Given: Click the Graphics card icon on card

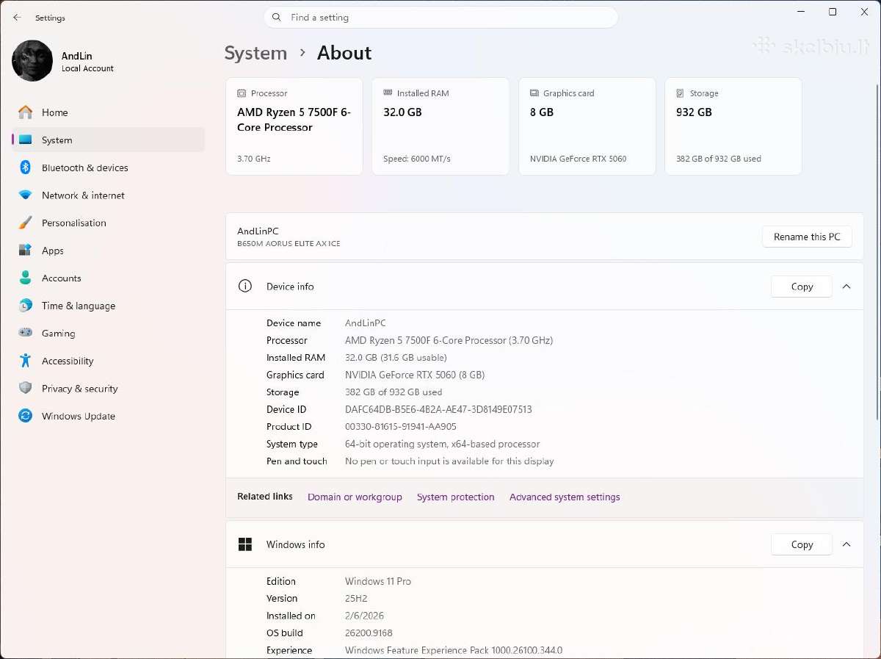Looking at the screenshot, I should (x=534, y=93).
